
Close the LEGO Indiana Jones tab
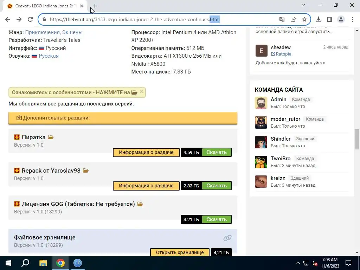coord(82,6)
